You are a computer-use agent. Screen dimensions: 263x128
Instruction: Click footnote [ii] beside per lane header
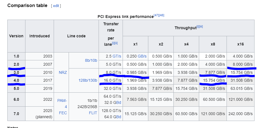116,43
